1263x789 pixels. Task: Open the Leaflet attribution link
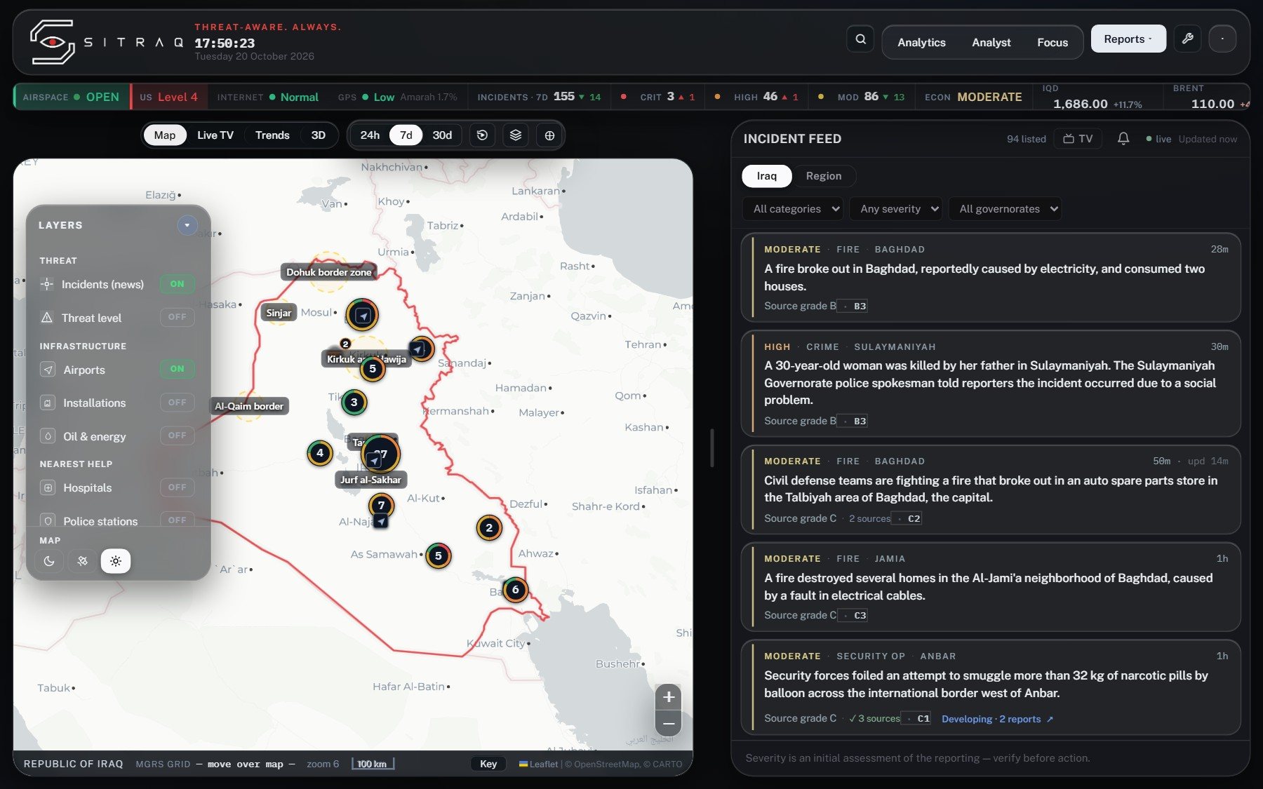pos(538,764)
